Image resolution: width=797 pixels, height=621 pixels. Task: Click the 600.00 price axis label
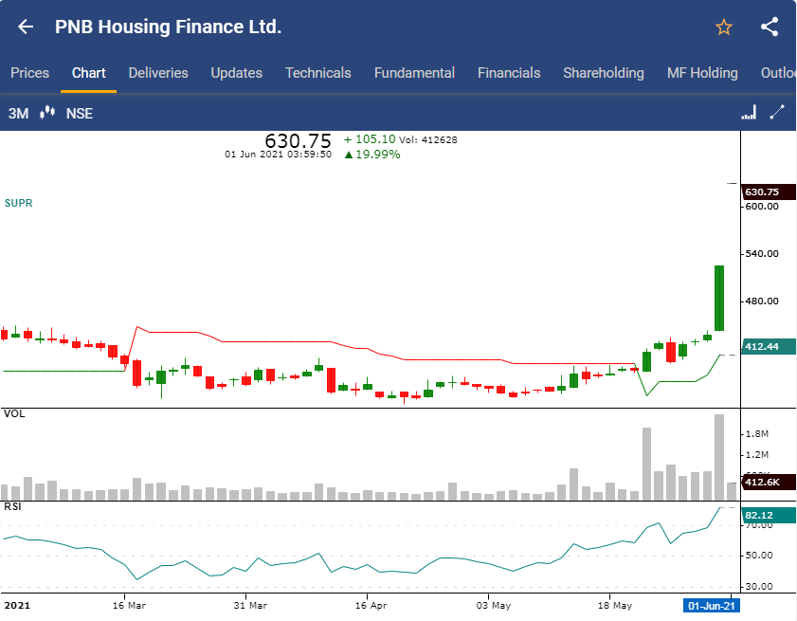tap(762, 207)
